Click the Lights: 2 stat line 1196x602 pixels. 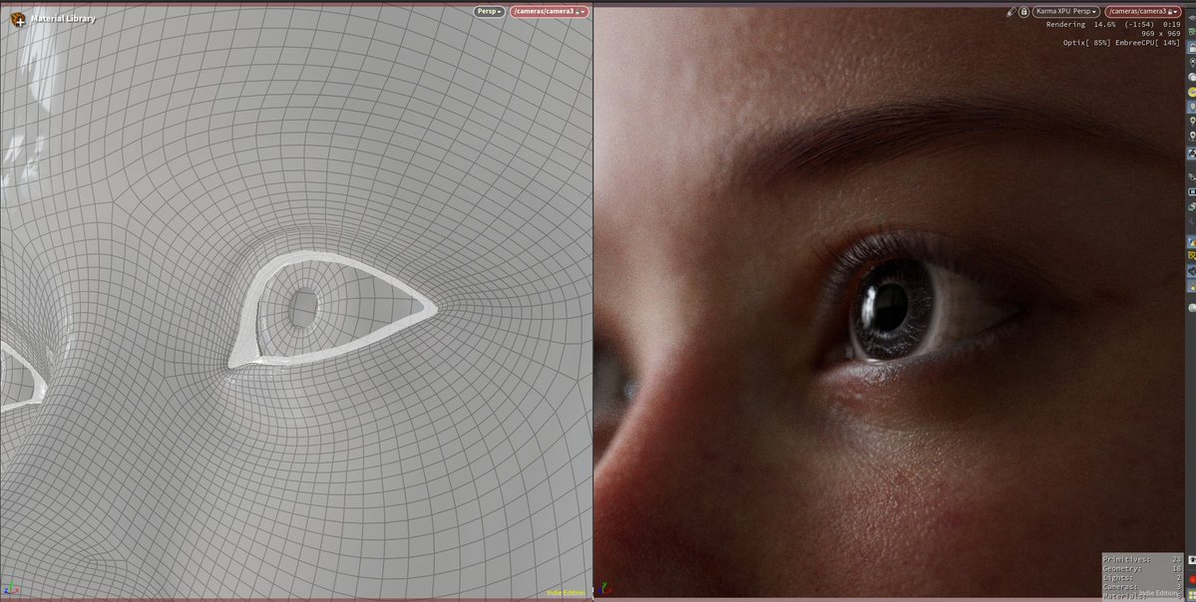1142,578
